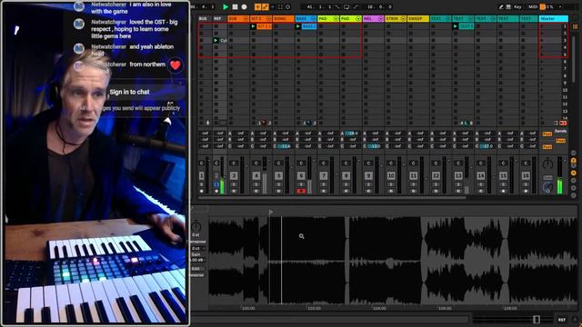582x327 pixels.
Task: Toggle the track 5 activator button
Action: pyautogui.click(x=279, y=175)
